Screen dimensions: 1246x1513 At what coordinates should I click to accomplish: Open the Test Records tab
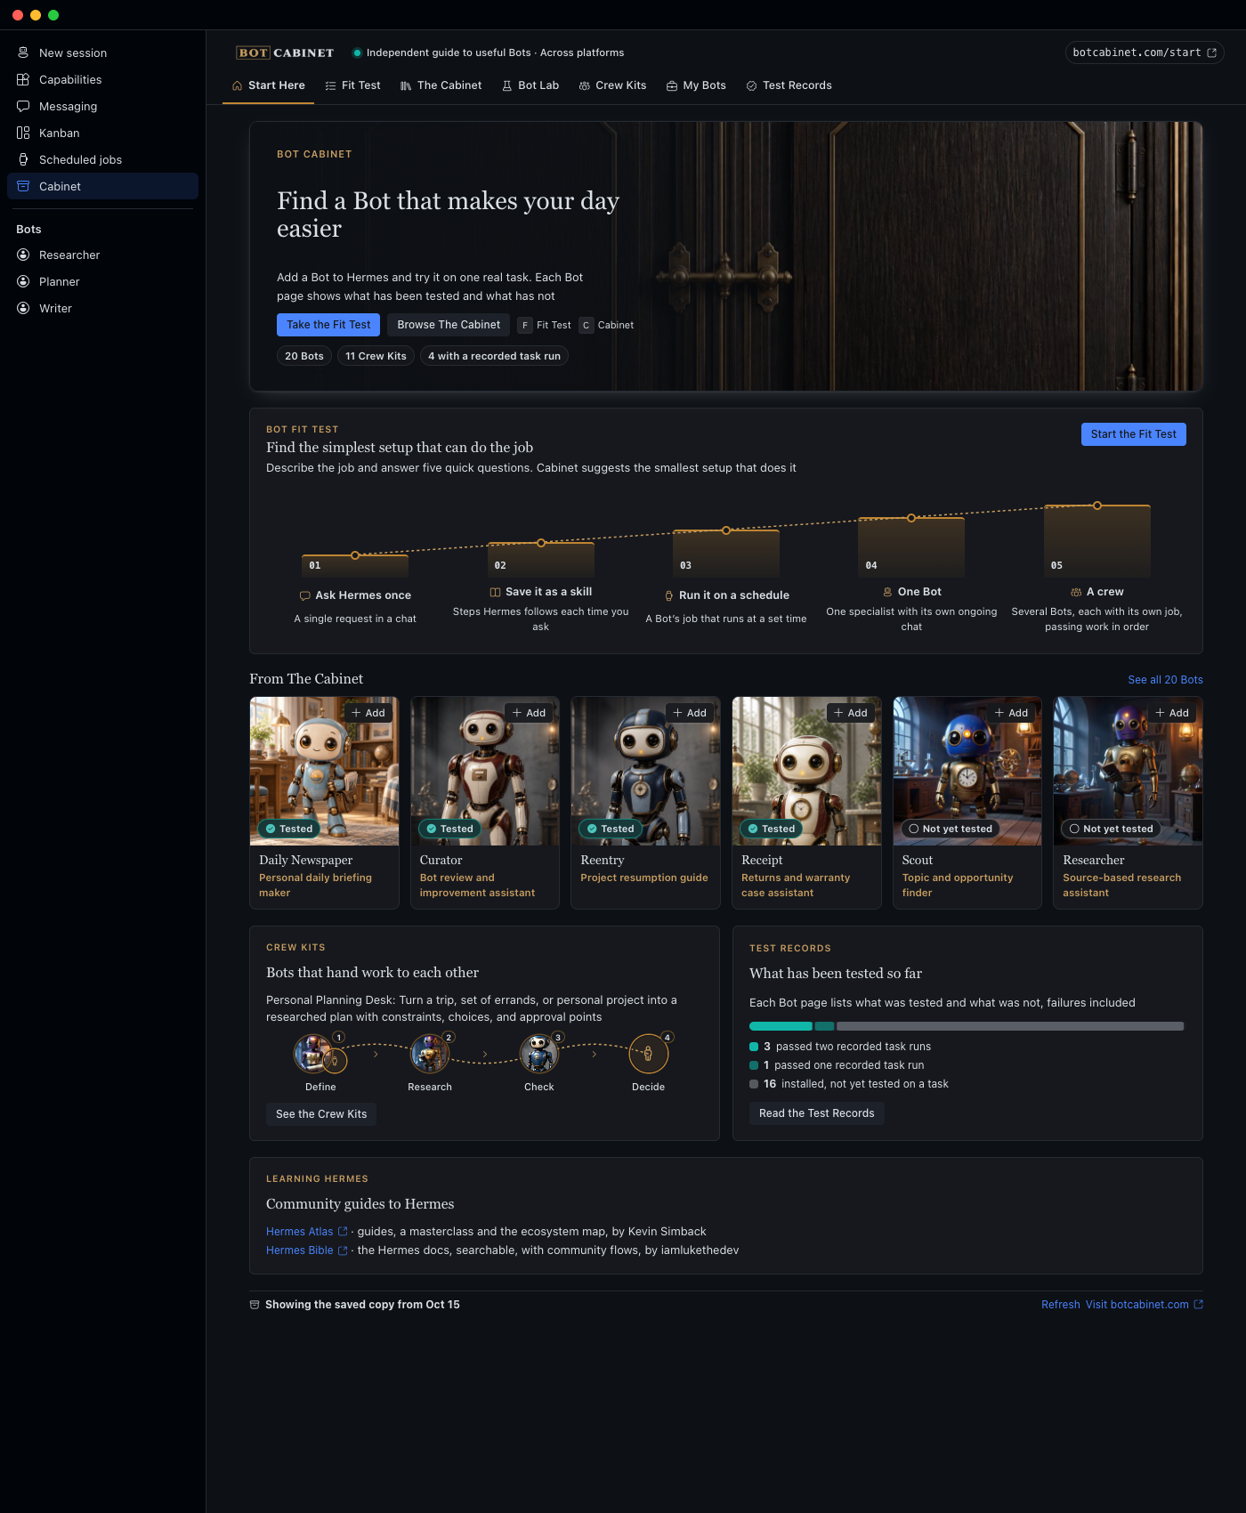point(789,85)
